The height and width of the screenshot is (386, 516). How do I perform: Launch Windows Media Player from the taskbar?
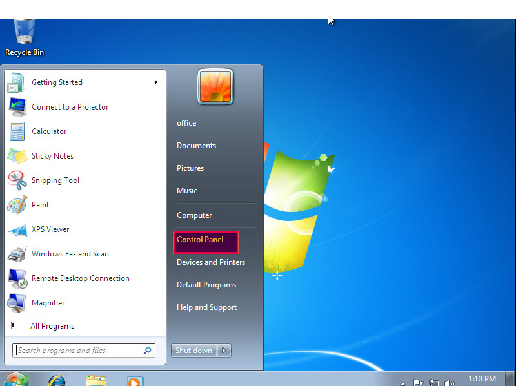coord(135,381)
